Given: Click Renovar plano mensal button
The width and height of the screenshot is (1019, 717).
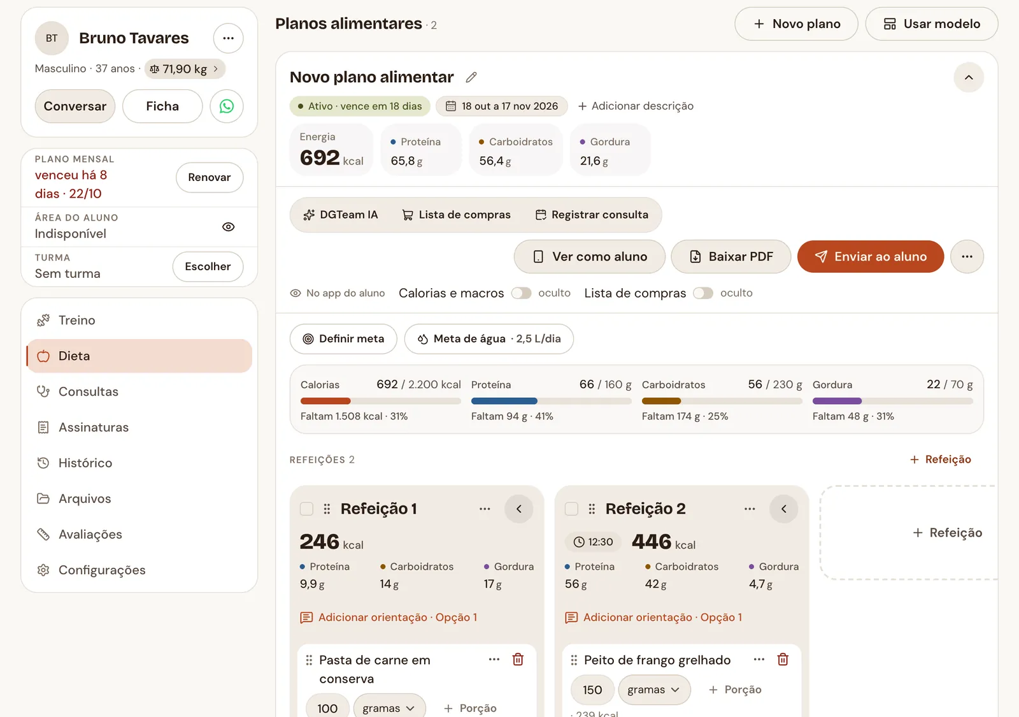Looking at the screenshot, I should [210, 177].
